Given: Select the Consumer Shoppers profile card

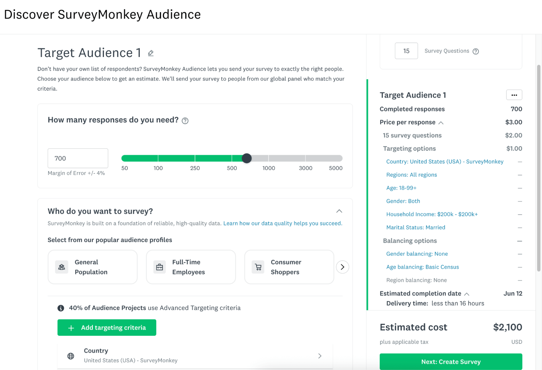Looking at the screenshot, I should [x=289, y=267].
